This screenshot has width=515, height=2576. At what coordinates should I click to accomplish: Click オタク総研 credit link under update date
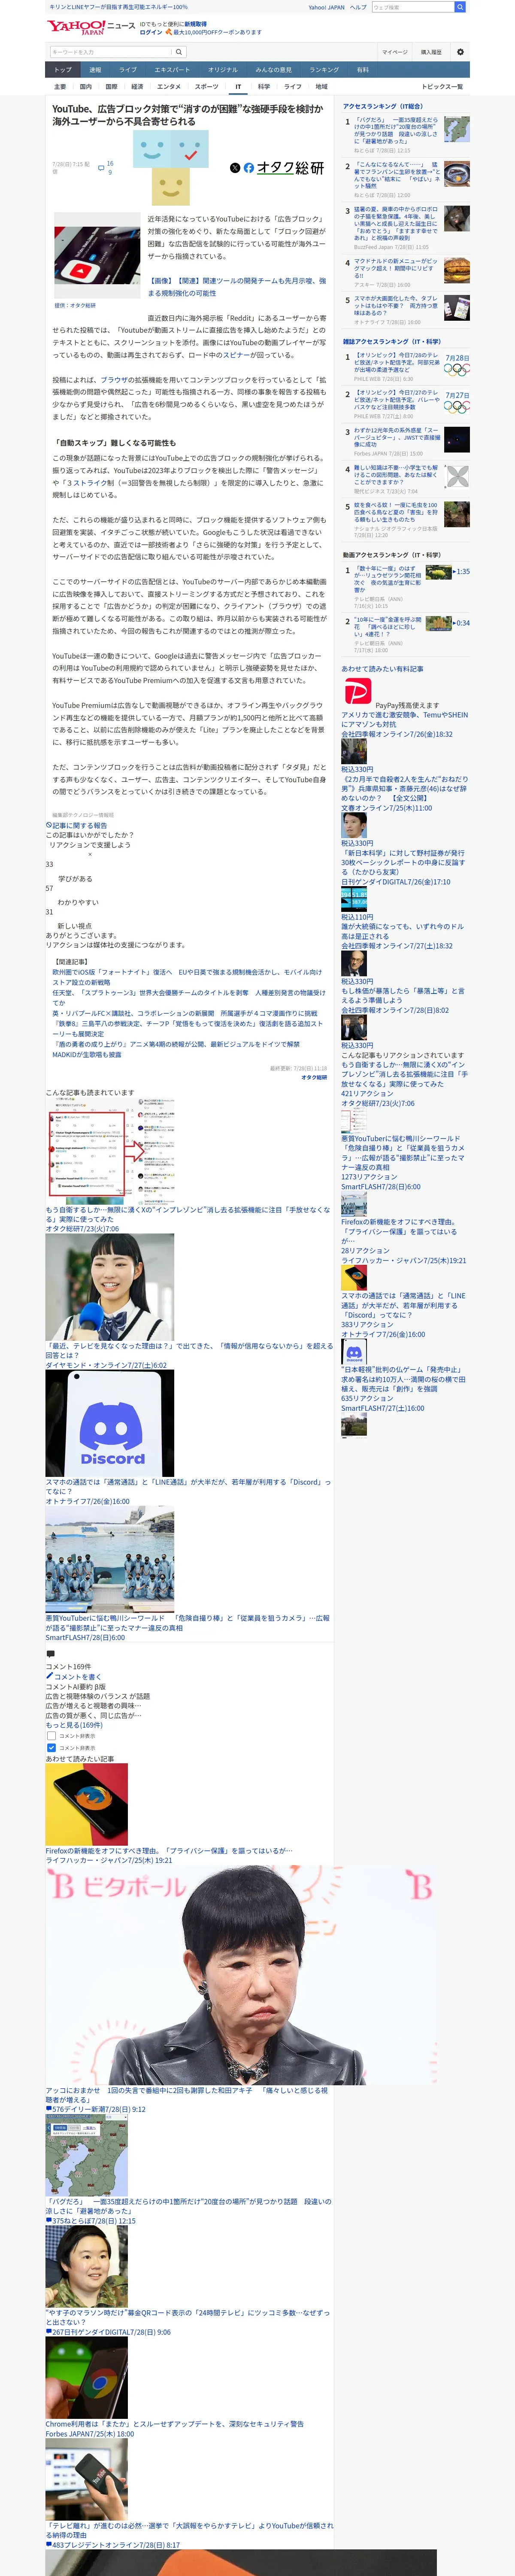(x=314, y=1077)
